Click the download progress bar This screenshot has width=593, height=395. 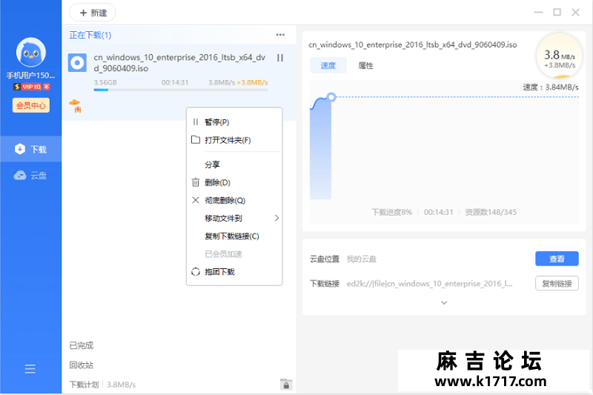click(x=181, y=90)
